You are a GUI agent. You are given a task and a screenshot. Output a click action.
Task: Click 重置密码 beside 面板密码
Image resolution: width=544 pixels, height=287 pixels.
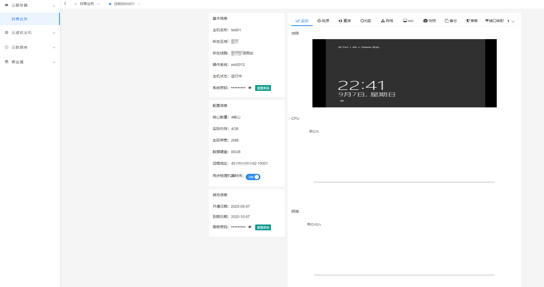point(263,227)
